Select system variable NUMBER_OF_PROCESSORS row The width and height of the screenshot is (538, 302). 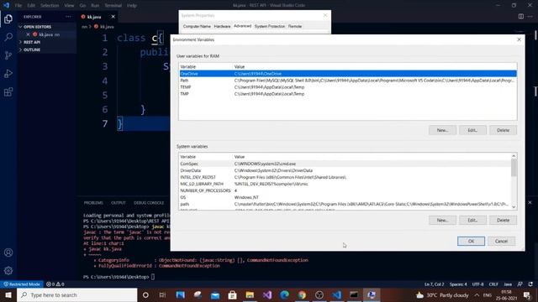pos(345,190)
